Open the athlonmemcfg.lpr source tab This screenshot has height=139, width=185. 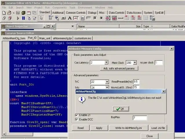click(x=63, y=38)
